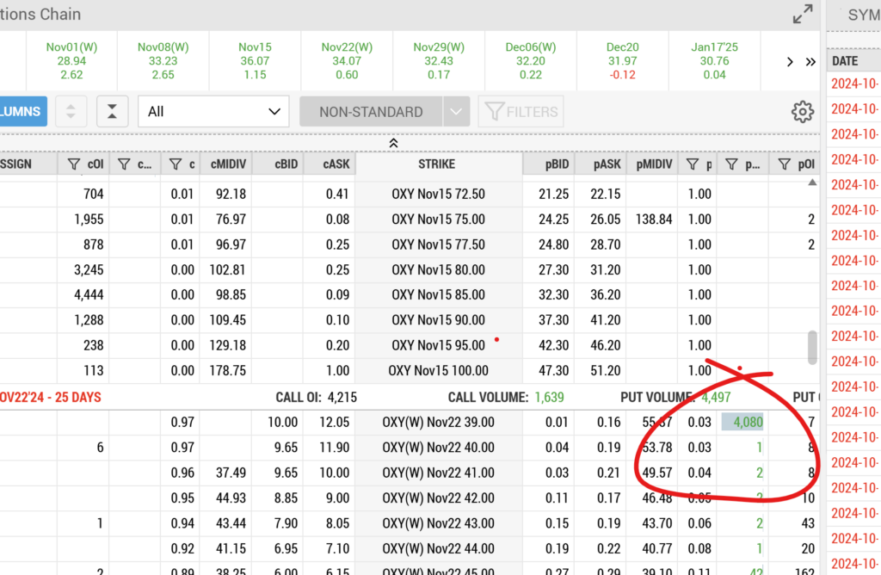This screenshot has width=881, height=575.
Task: Select the OXY(W) Nov22 44.00 strike
Action: 438,548
